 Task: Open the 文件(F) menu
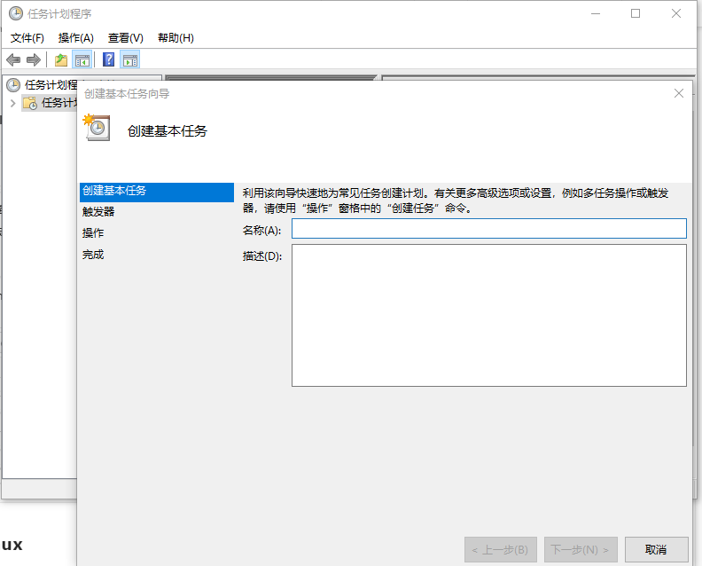[27, 38]
